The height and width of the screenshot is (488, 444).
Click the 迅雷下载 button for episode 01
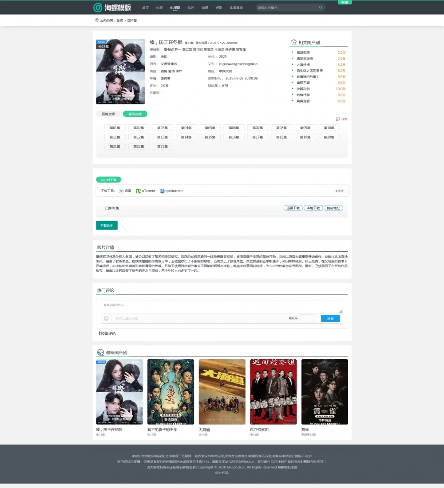293,208
